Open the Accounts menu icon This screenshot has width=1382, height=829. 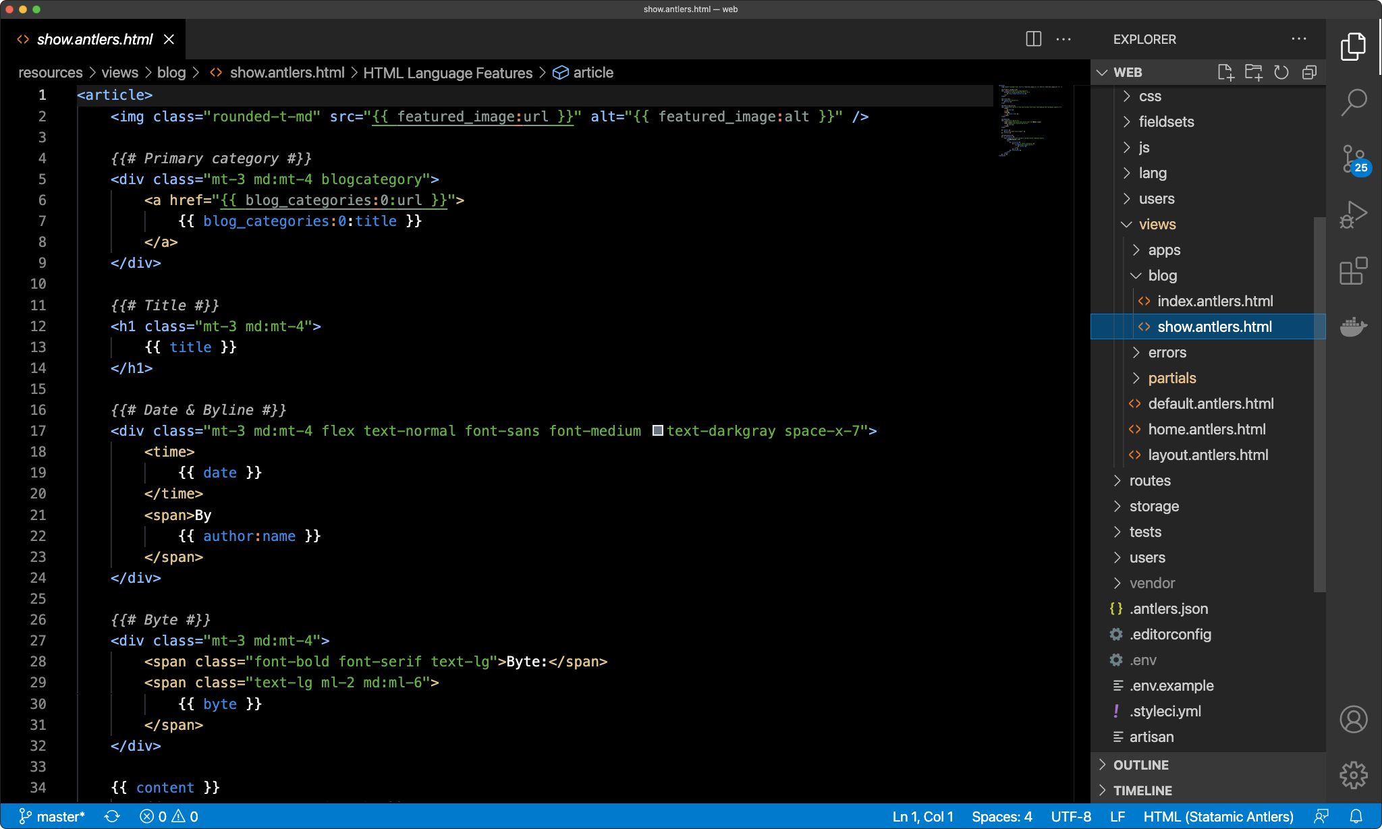click(1353, 719)
